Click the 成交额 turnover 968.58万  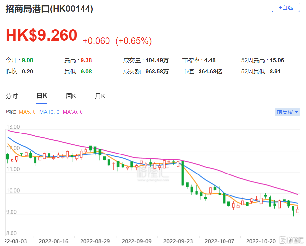[157, 72]
